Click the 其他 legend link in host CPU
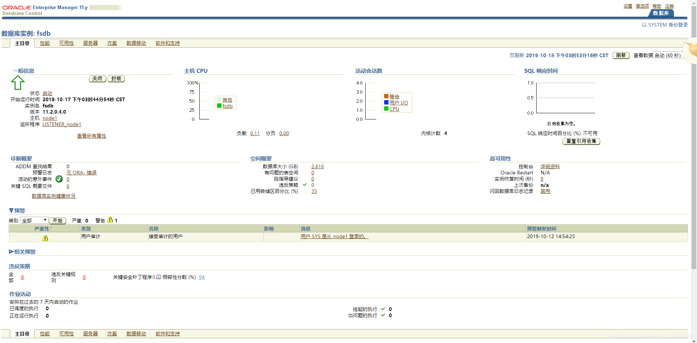This screenshot has width=697, height=343. pyautogui.click(x=227, y=100)
